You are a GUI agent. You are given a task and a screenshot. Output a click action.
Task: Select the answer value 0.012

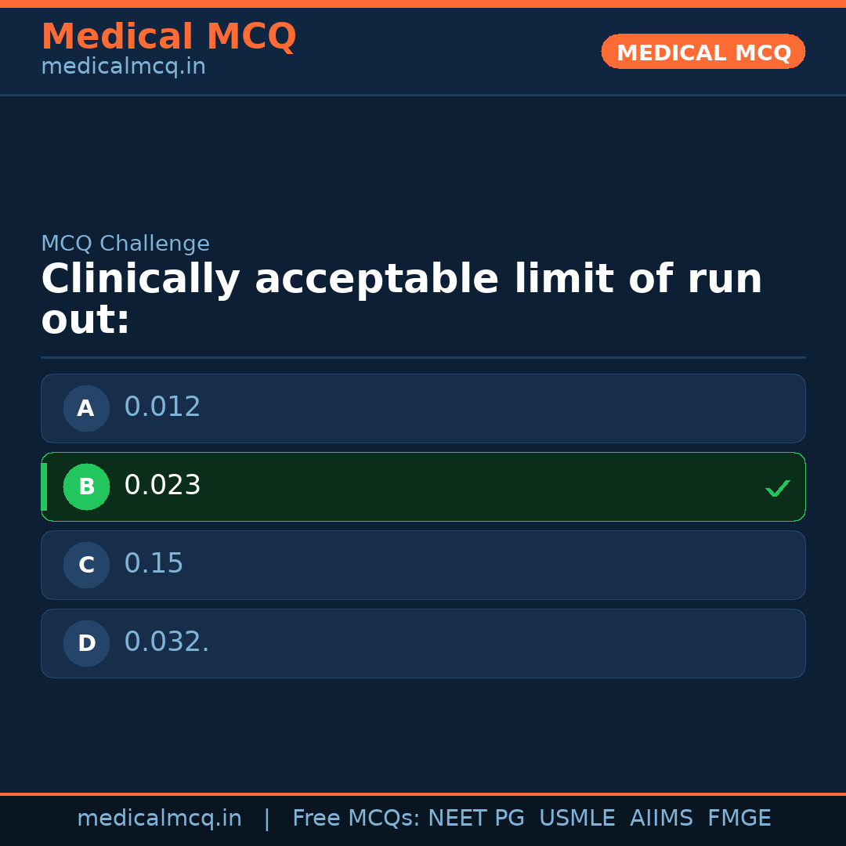(162, 407)
